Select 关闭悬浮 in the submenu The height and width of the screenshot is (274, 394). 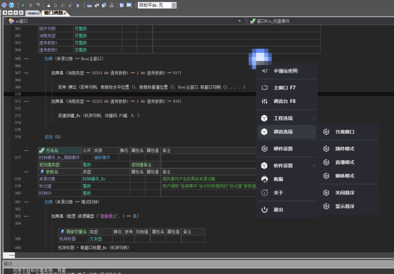coord(345,193)
